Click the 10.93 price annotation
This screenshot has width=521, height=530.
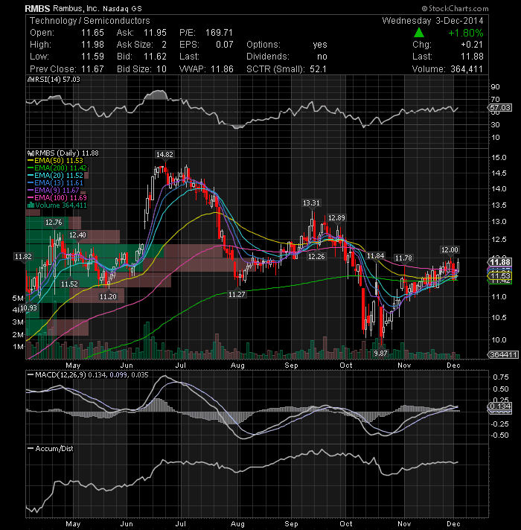point(29,308)
